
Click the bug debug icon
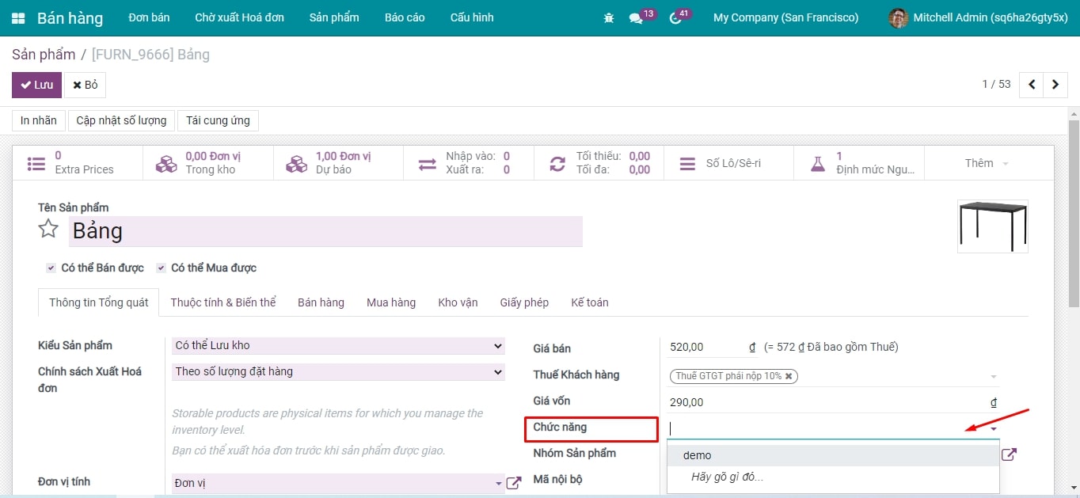608,17
